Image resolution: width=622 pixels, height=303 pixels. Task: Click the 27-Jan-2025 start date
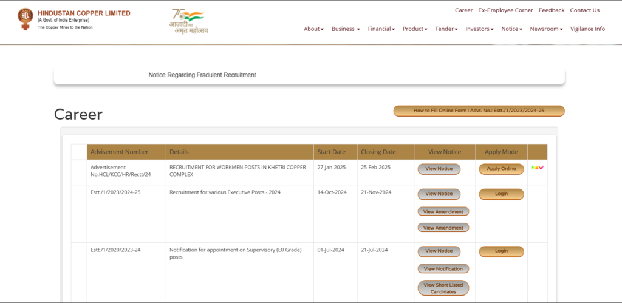tap(331, 168)
